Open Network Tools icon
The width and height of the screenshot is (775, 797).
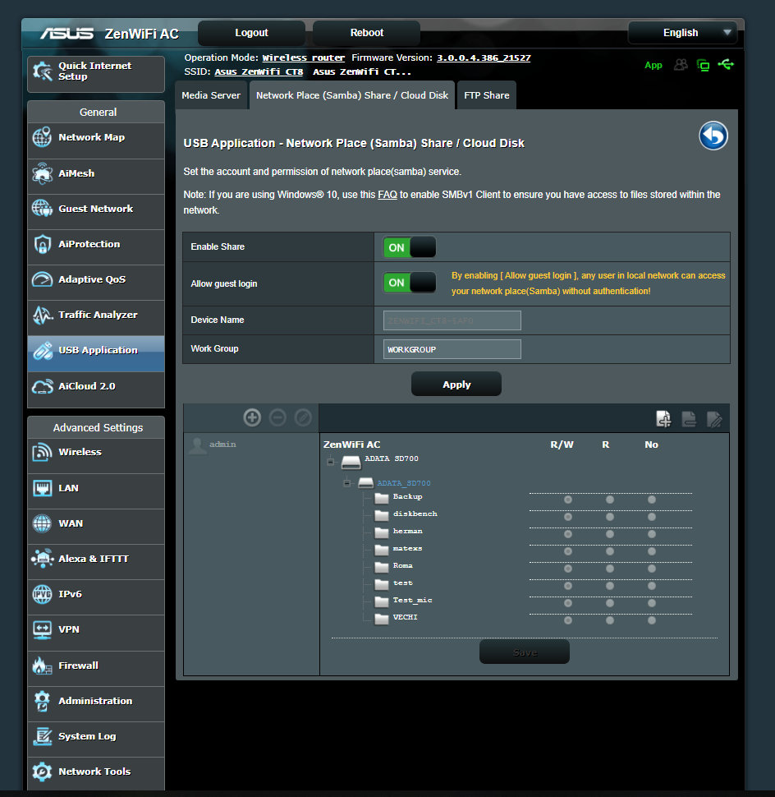(x=42, y=772)
